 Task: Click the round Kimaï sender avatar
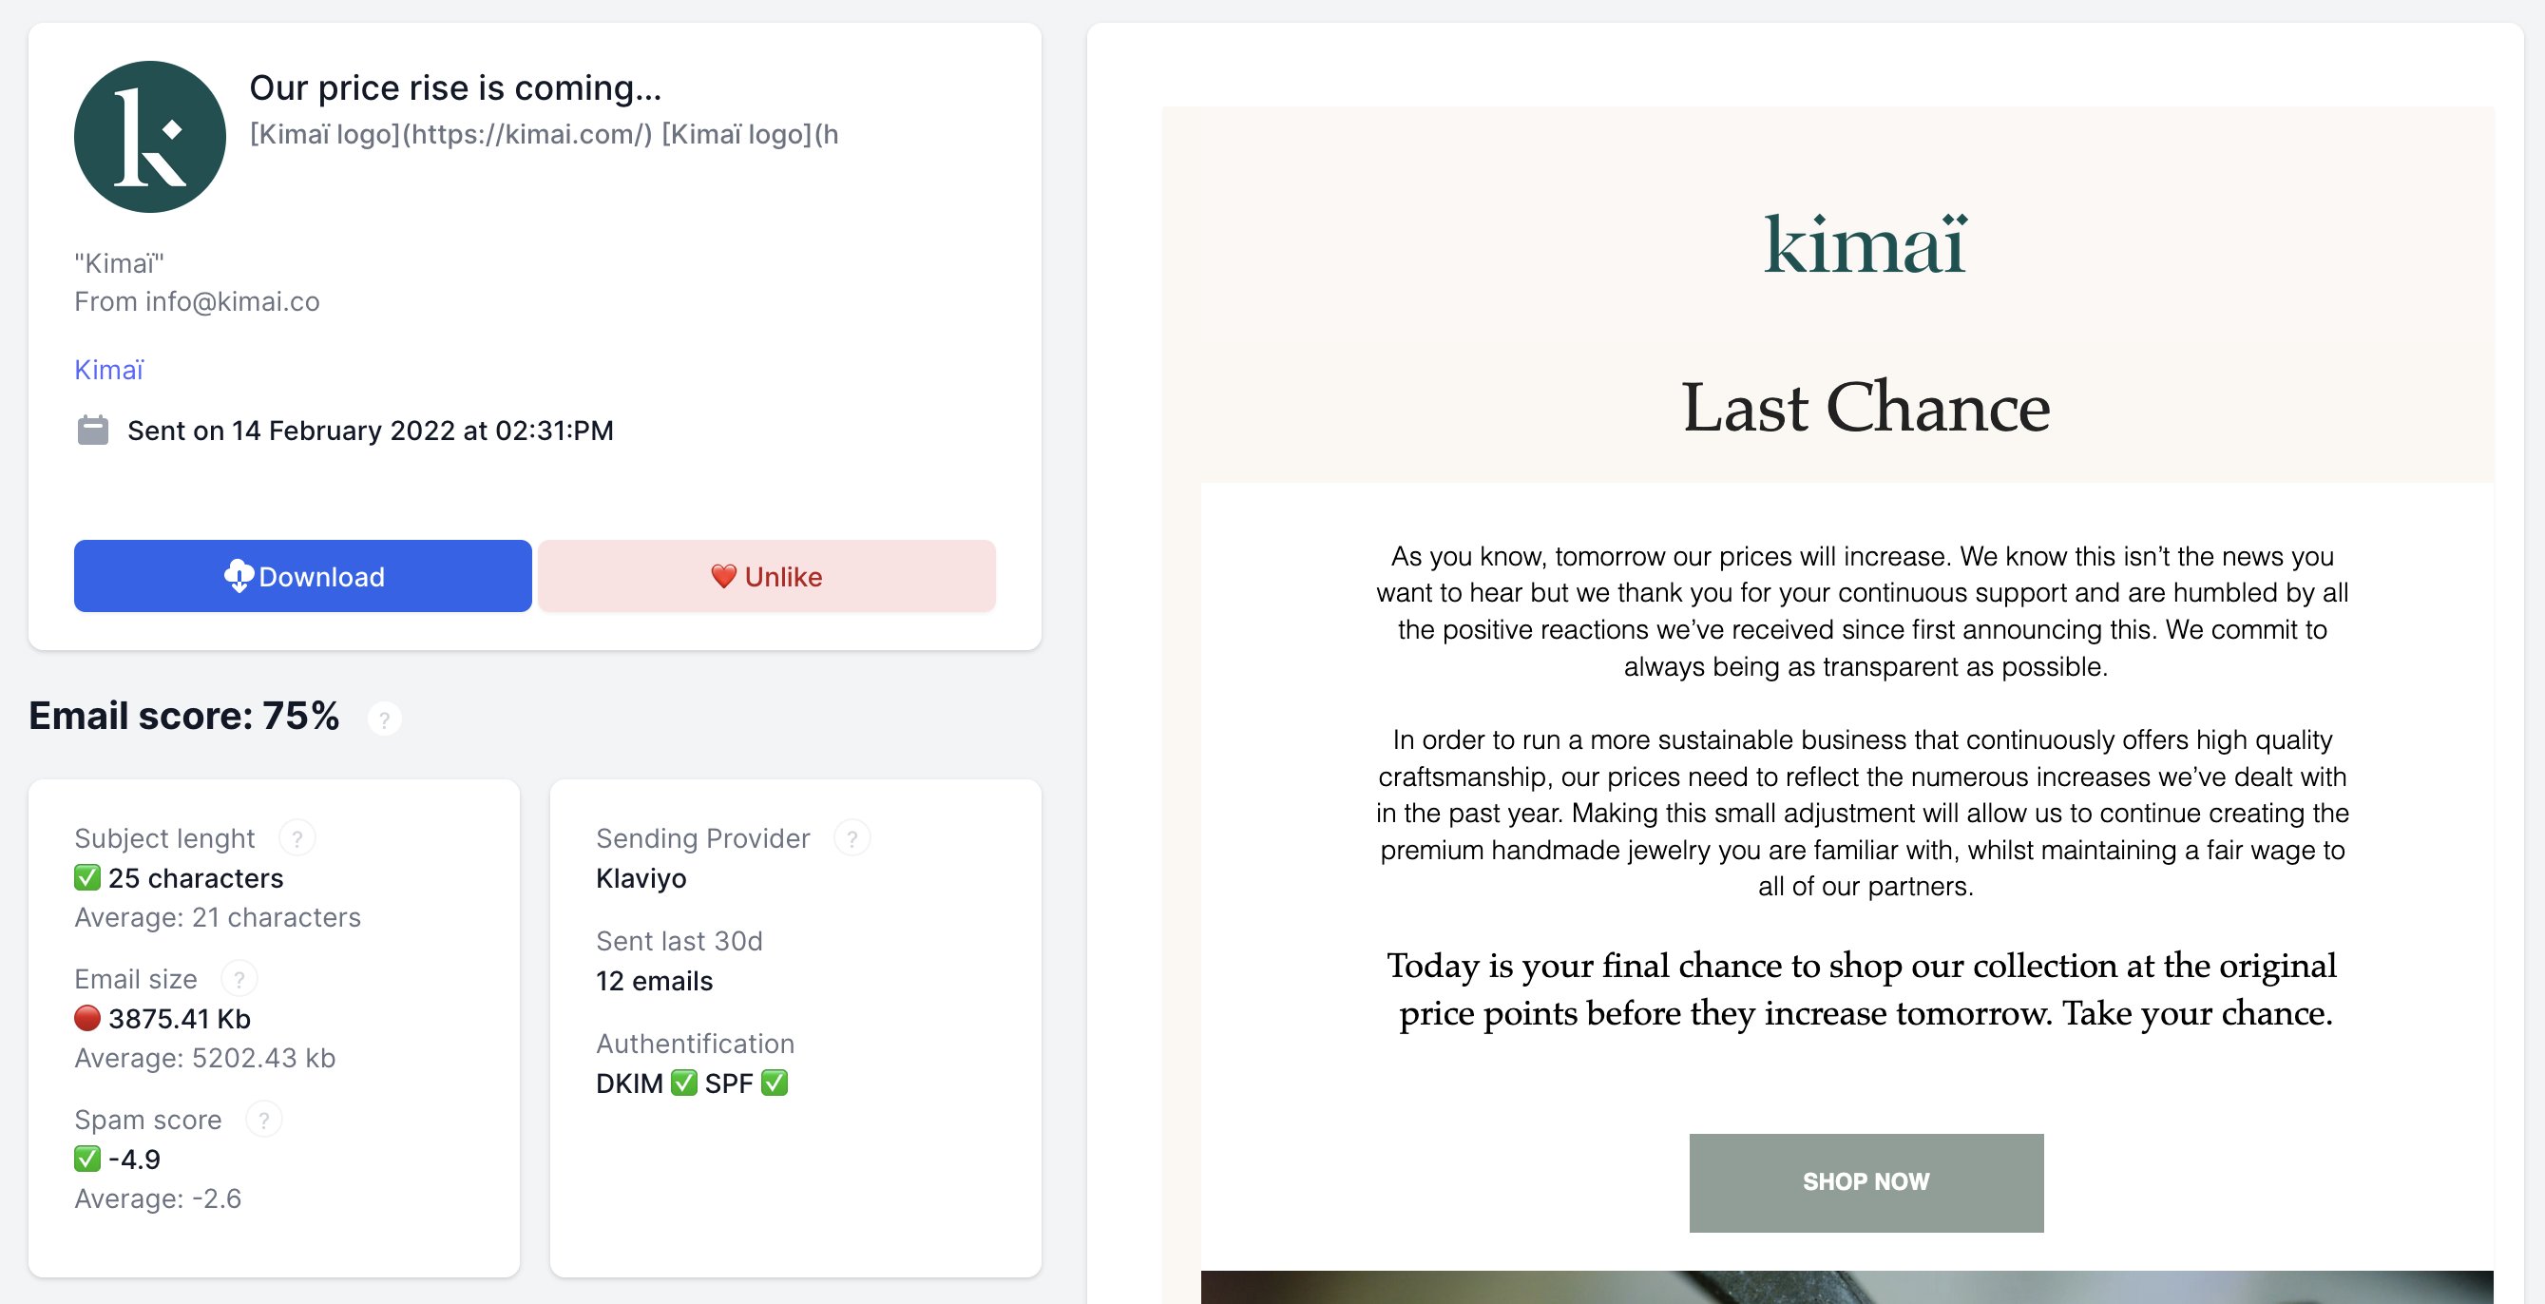[x=149, y=136]
